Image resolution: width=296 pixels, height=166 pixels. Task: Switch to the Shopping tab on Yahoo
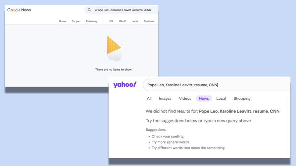242,98
